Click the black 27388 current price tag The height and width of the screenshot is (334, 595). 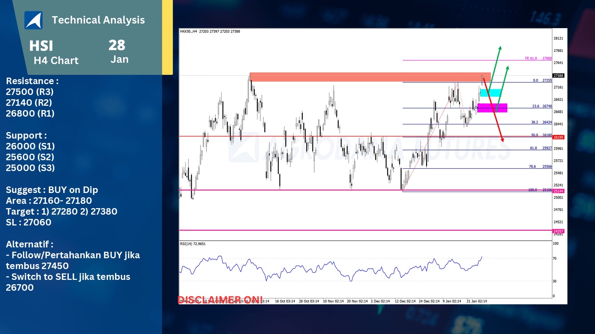pos(558,76)
